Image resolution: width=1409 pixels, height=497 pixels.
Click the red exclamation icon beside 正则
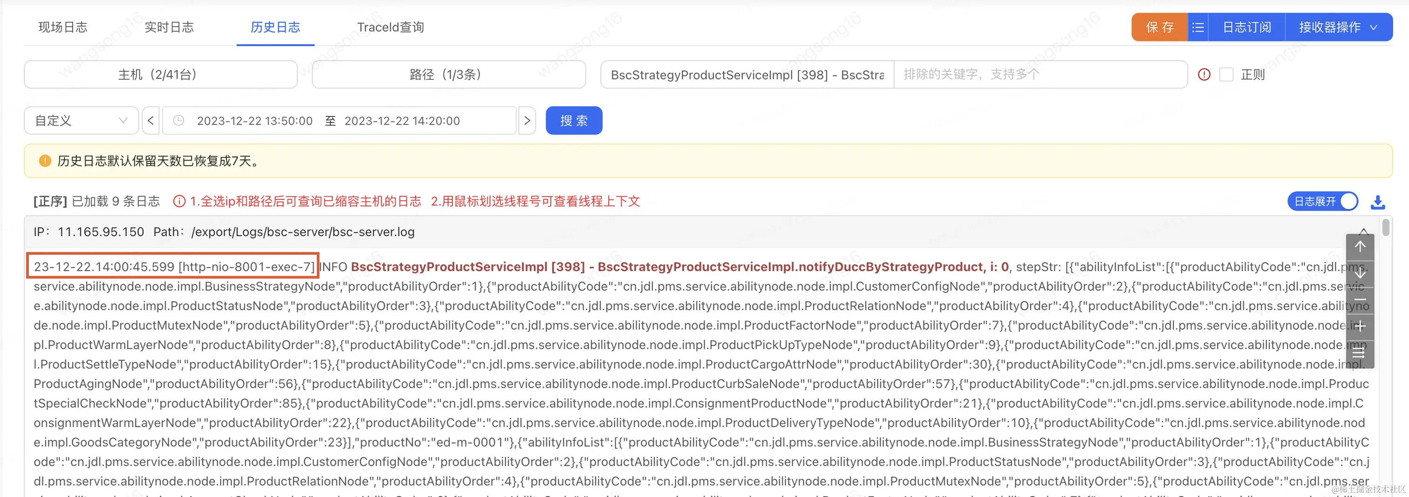[x=1204, y=75]
